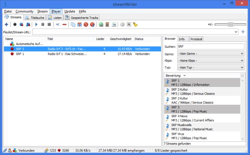Click the clock timer icon in toolbar
The width and height of the screenshot is (250, 155).
click(x=122, y=25)
